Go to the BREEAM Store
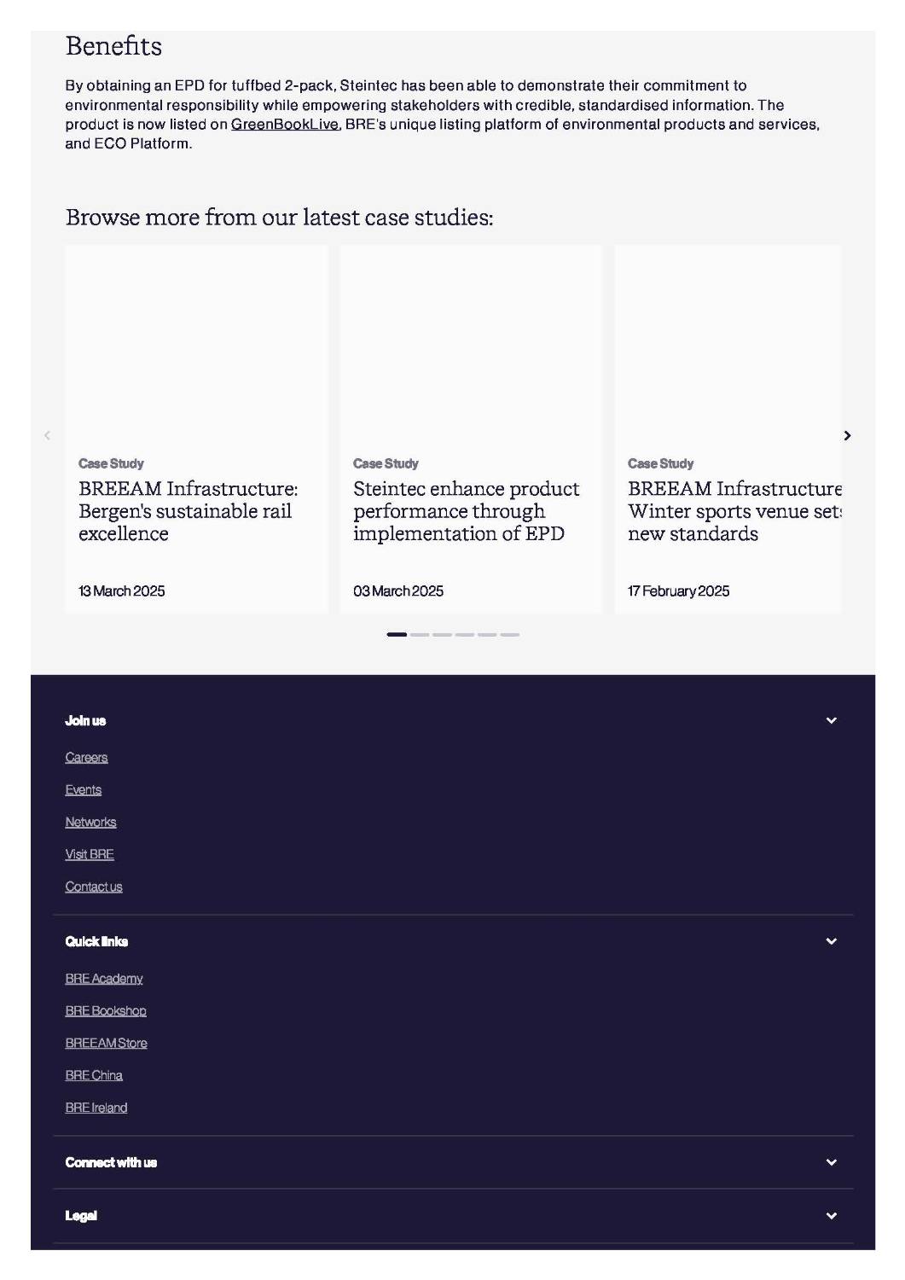The height and width of the screenshot is (1280, 905). [106, 1043]
